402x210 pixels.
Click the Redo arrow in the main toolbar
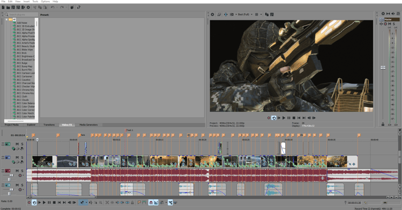(x=62, y=7)
